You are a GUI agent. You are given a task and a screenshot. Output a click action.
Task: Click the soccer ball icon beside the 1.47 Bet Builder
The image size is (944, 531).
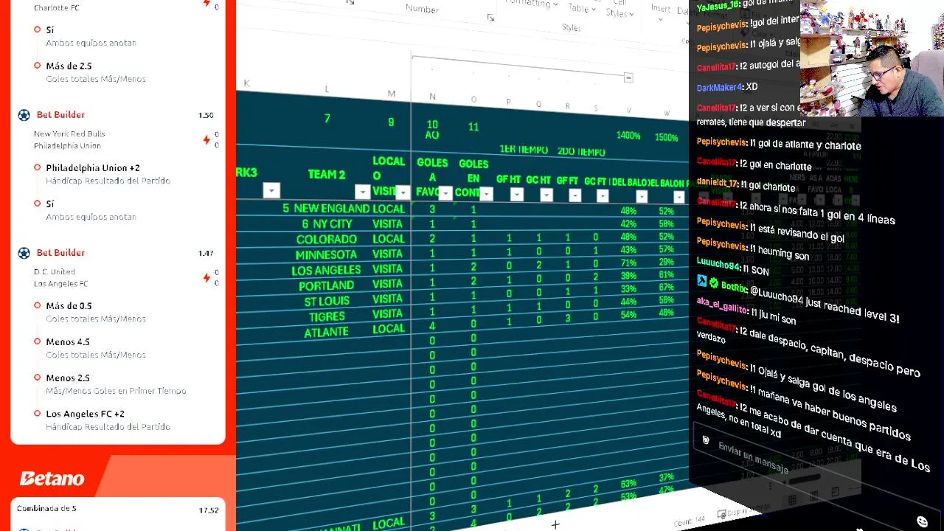24,253
